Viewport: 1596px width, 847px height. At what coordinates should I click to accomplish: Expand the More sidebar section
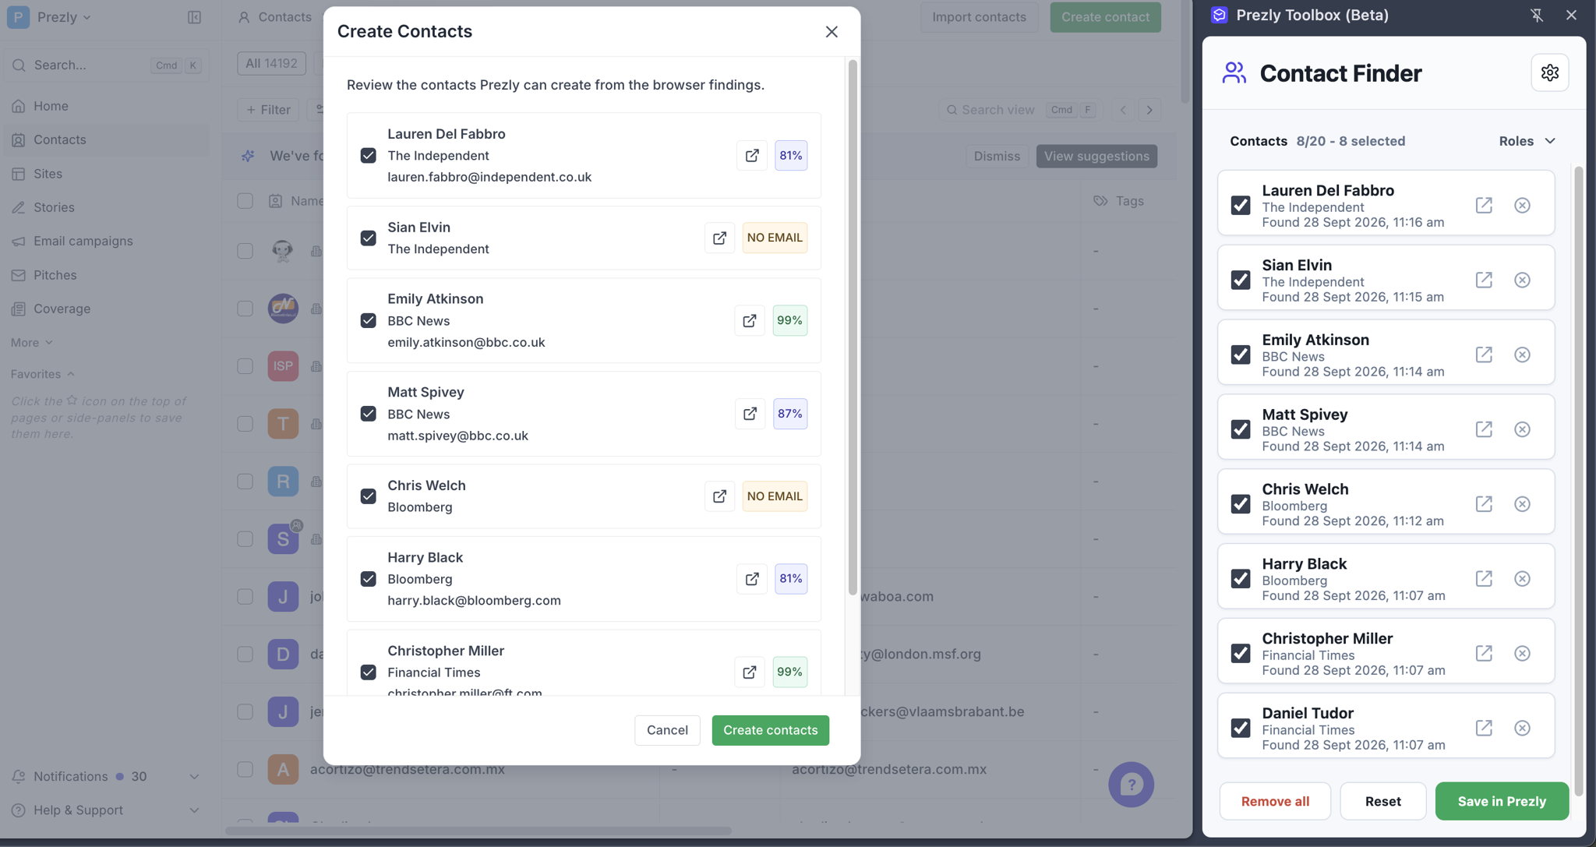32,343
